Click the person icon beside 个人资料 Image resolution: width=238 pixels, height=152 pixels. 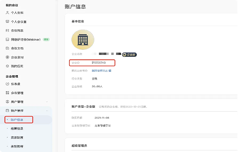click(x=7, y=13)
